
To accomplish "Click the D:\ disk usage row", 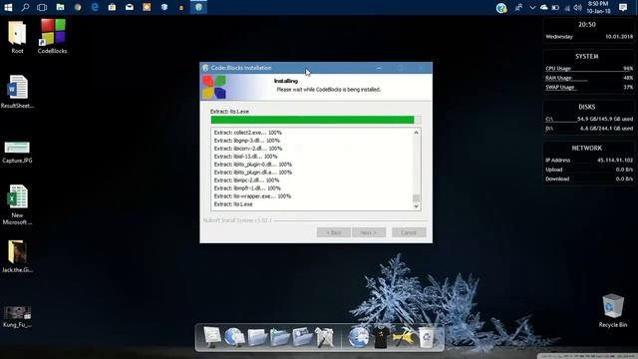I will (x=589, y=129).
